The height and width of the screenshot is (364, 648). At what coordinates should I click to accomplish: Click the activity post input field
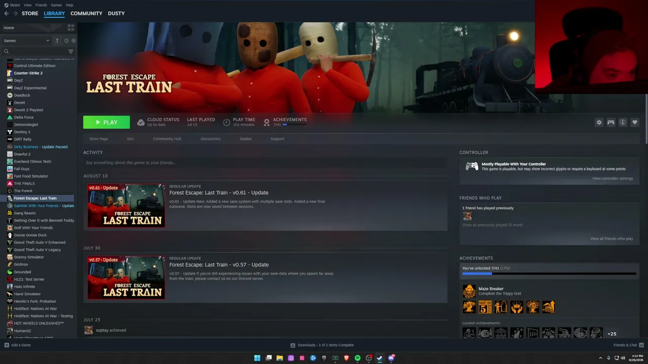click(265, 163)
